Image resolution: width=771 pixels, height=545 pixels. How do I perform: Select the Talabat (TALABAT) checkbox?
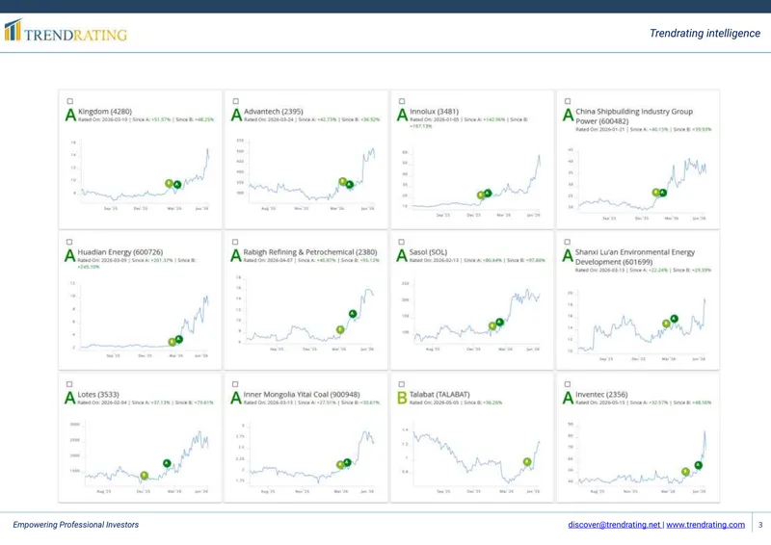point(401,384)
